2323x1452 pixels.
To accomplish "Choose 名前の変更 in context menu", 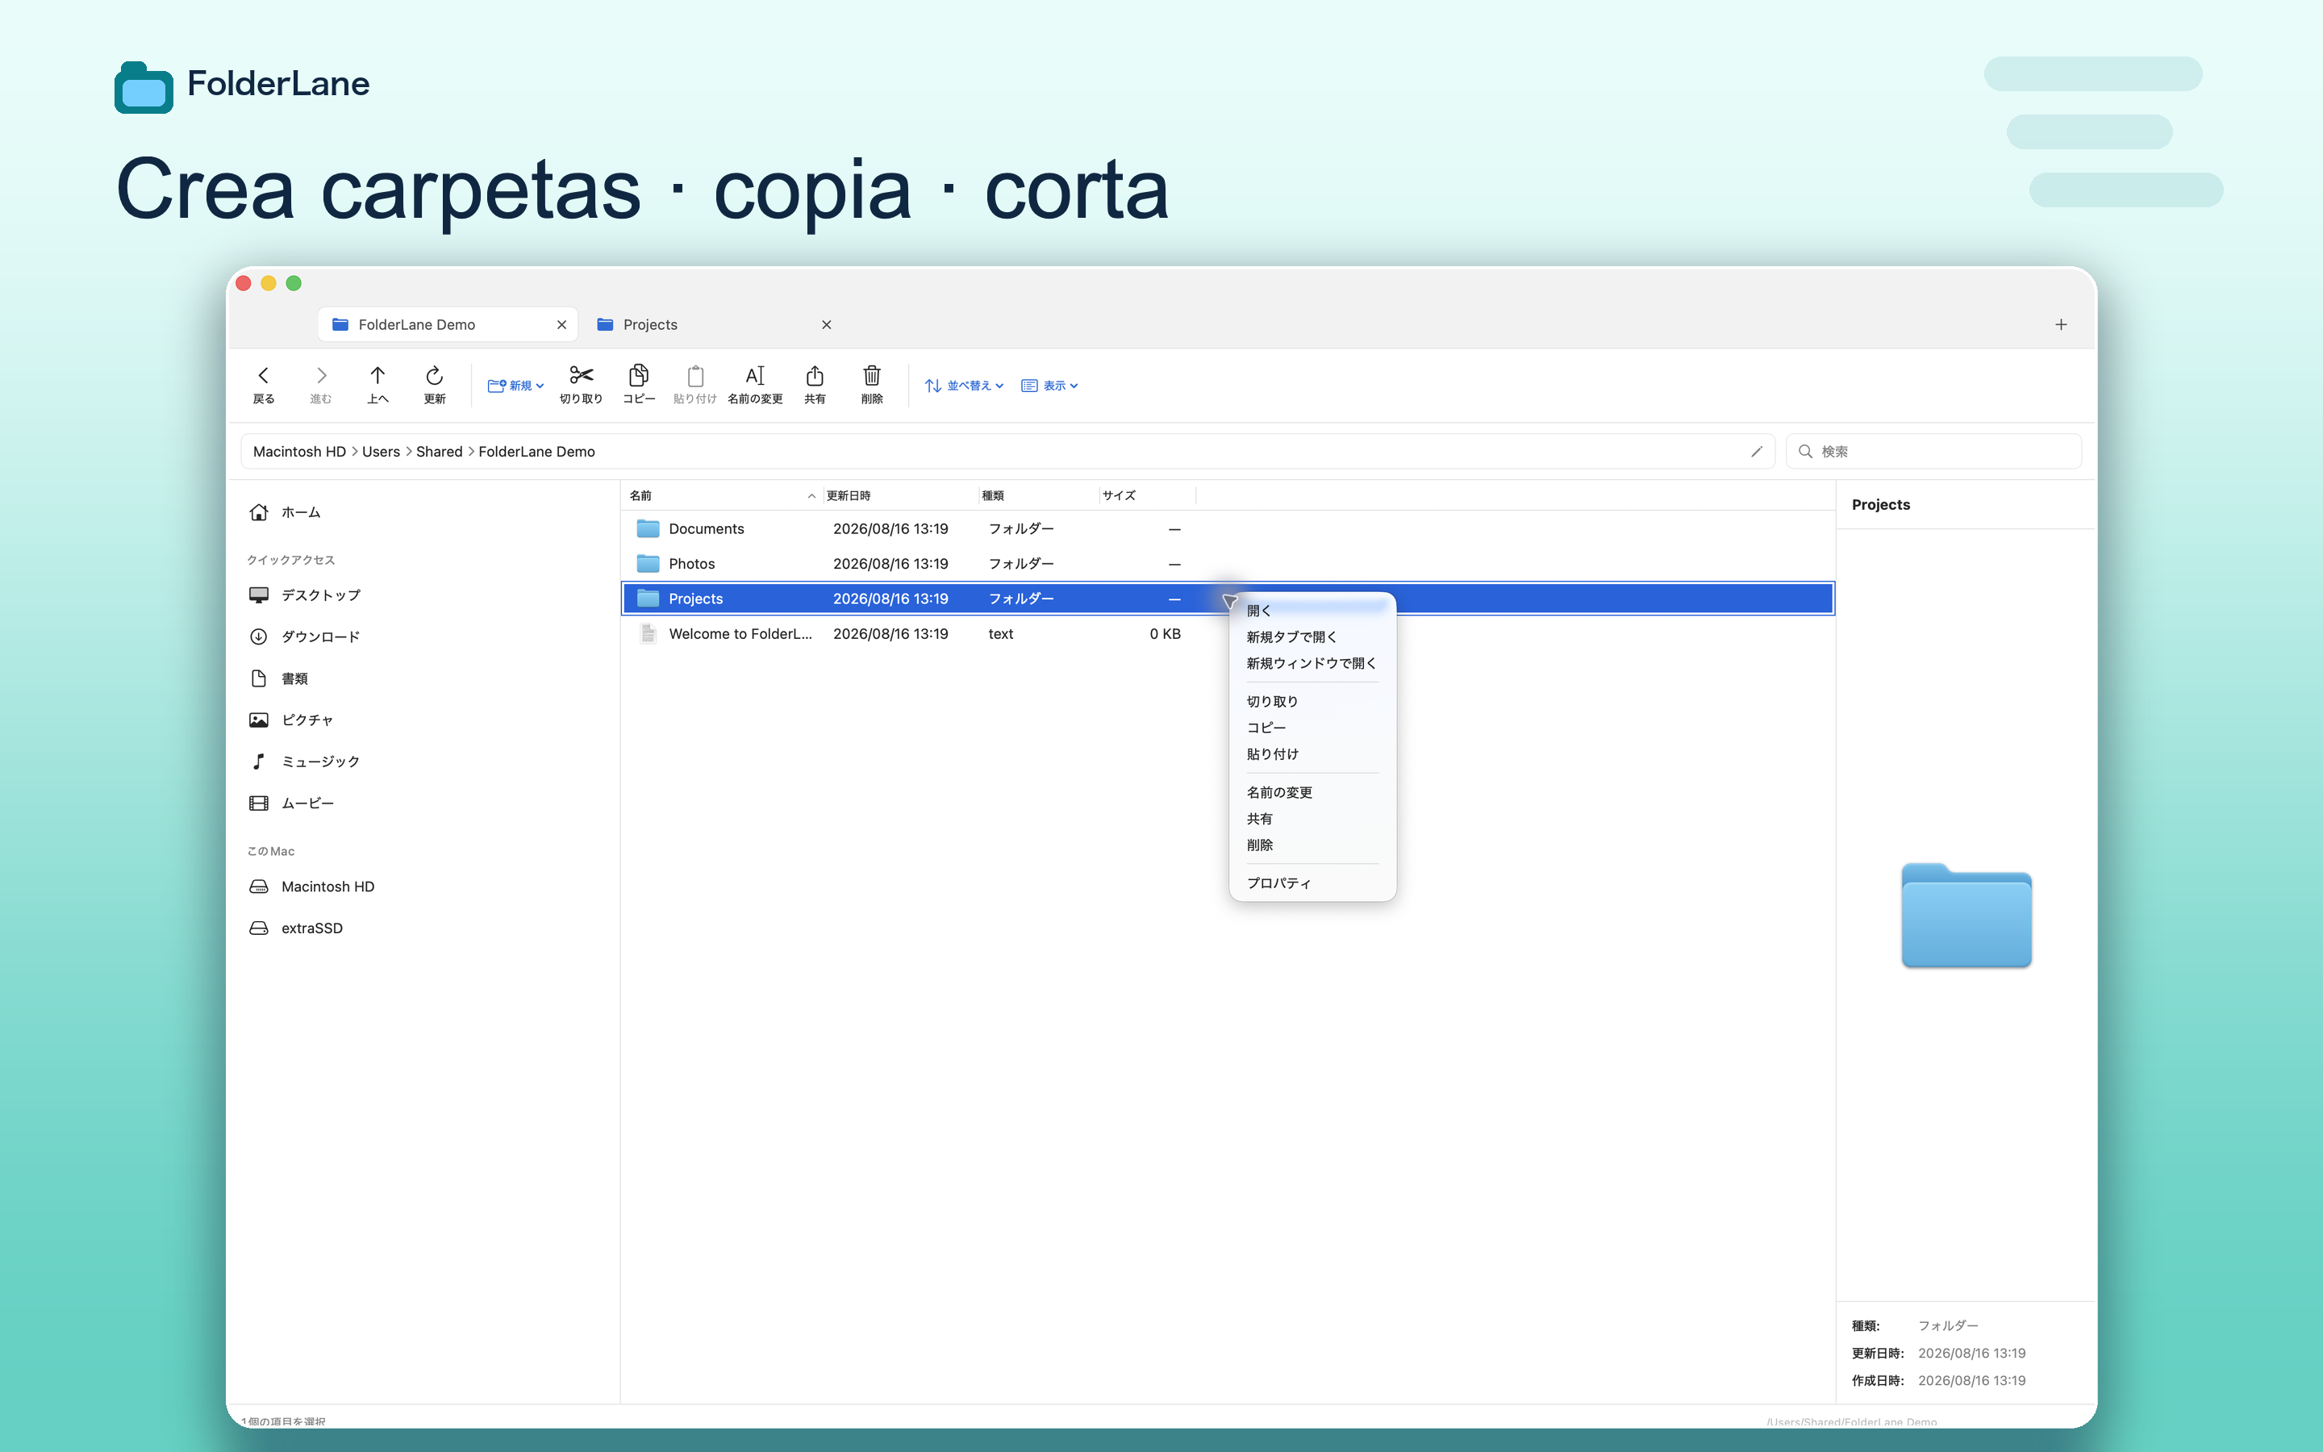I will pyautogui.click(x=1312, y=792).
